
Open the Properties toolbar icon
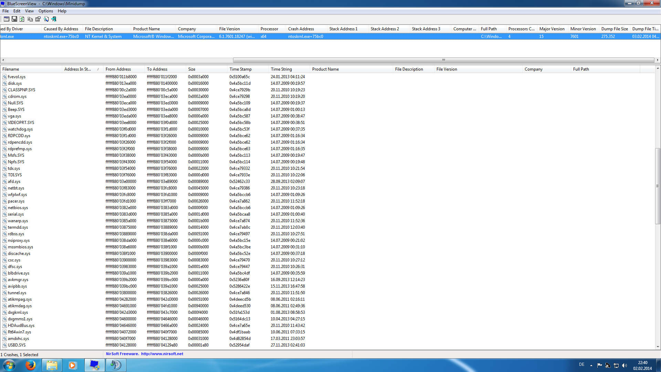[38, 19]
